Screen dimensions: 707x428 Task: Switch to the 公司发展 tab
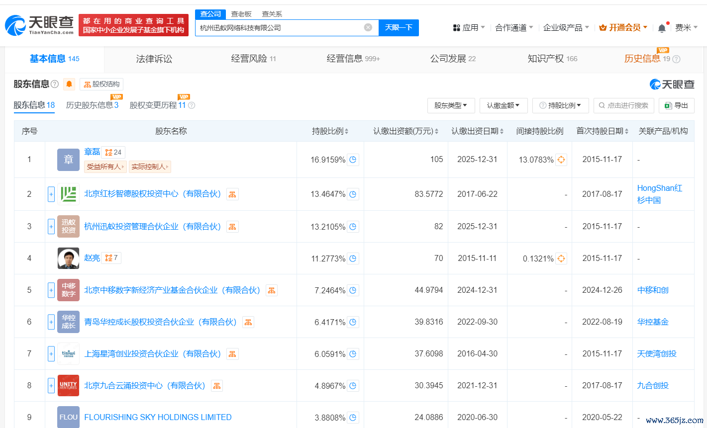click(x=453, y=59)
